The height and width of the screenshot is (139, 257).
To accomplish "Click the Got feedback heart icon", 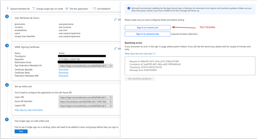I will (95, 9).
